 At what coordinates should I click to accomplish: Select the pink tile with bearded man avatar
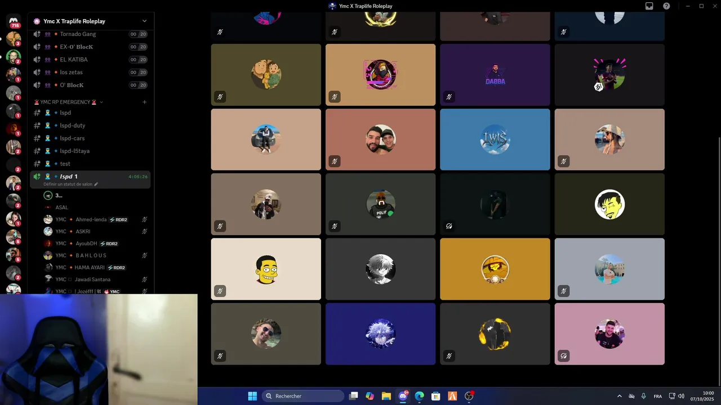click(x=609, y=334)
